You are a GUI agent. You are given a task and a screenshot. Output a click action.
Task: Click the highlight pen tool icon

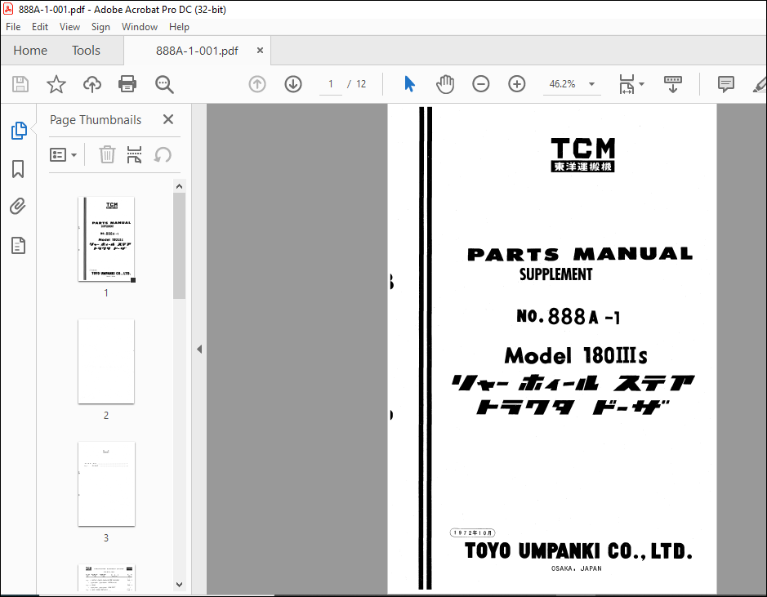click(x=760, y=84)
